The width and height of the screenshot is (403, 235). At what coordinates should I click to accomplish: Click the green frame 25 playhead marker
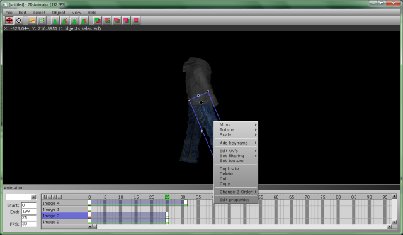167,197
